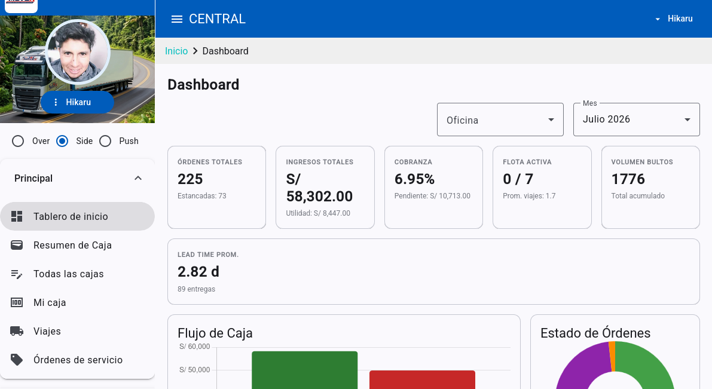Click the Cobranza 6.95% value
Screen dimensions: 712x389
click(414, 179)
